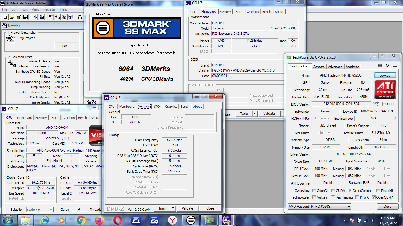
Task: Click Validate in CPU-Z Motherboard window
Action: (x=269, y=114)
